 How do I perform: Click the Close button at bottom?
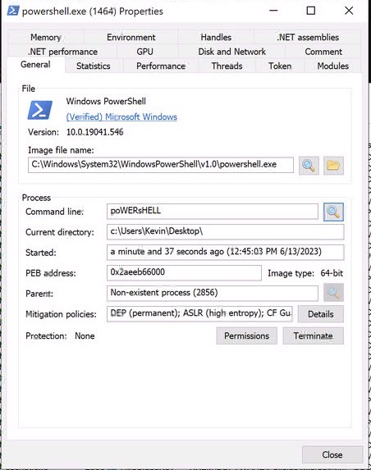[x=332, y=454]
